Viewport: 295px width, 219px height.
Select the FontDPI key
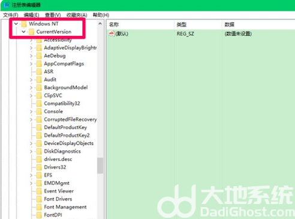[53, 215]
